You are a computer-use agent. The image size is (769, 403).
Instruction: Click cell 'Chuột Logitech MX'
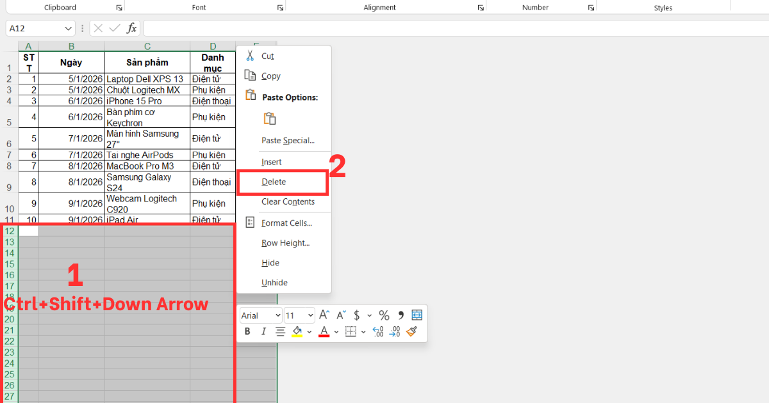click(x=147, y=90)
